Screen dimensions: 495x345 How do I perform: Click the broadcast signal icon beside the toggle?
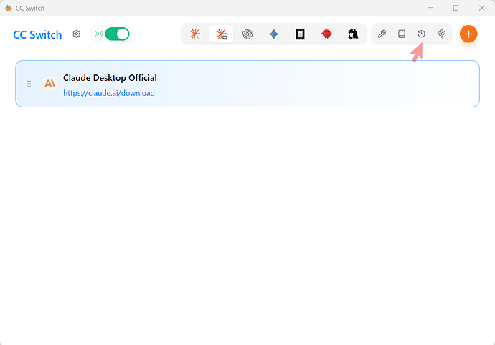pyautogui.click(x=98, y=34)
